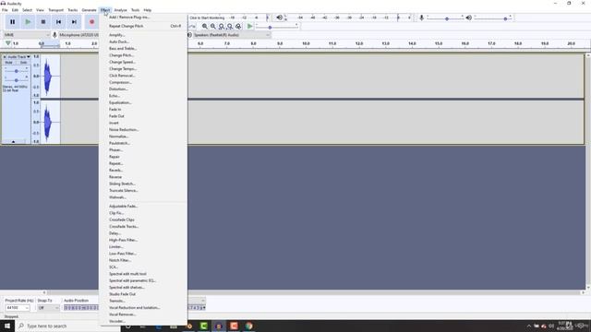Click the microphone icon beside recording device
Viewport: 591px width, 332px height.
point(54,35)
